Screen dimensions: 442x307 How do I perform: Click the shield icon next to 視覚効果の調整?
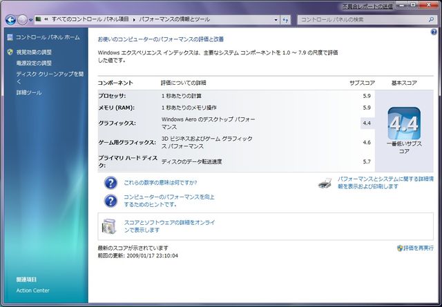[10, 52]
